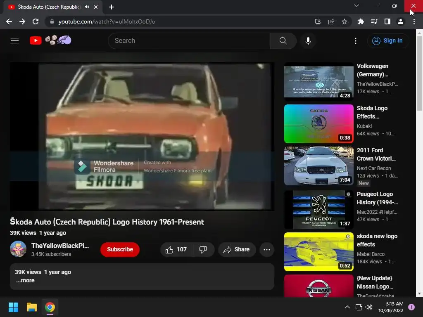Screen dimensions: 423x317
Task: Reload the YouTube page
Action: pyautogui.click(x=36, y=21)
